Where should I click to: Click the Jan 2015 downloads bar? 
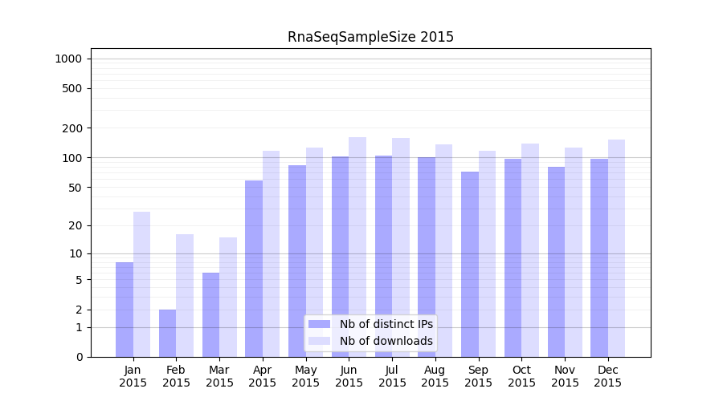pyautogui.click(x=141, y=285)
